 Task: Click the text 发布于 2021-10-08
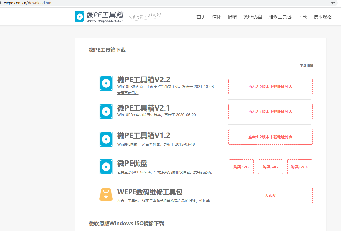coord(198,87)
